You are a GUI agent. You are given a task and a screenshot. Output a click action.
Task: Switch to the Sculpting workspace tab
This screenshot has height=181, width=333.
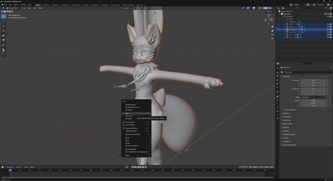55,5
